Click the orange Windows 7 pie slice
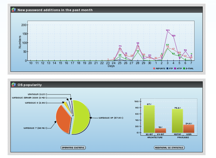The image size is (216, 158). pyautogui.click(x=63, y=119)
